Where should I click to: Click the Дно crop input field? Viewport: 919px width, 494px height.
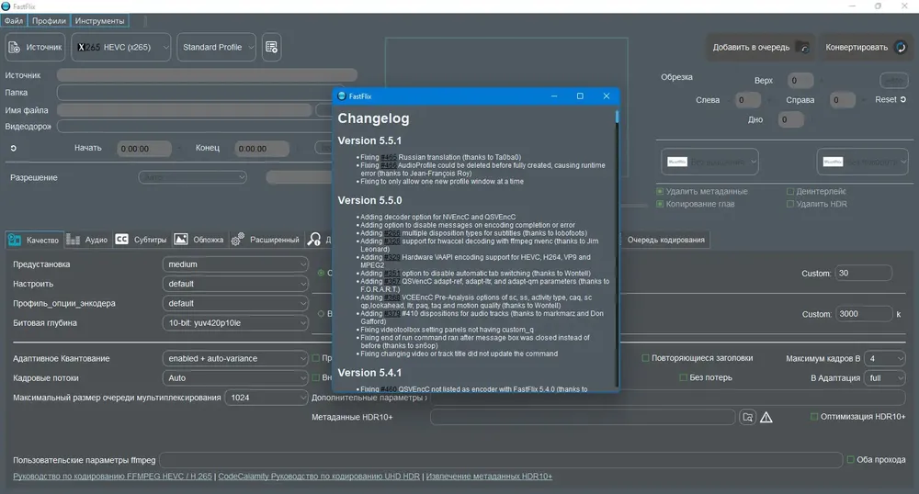coord(790,119)
